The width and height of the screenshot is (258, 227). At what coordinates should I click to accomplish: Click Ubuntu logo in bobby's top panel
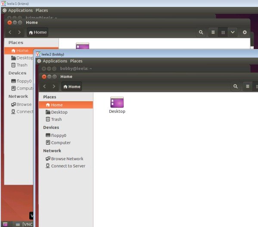[39, 61]
